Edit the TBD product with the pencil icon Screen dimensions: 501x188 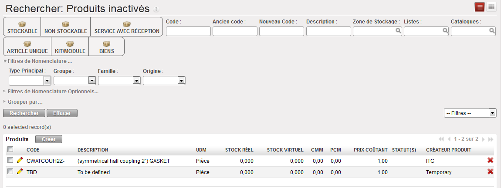[20, 172]
